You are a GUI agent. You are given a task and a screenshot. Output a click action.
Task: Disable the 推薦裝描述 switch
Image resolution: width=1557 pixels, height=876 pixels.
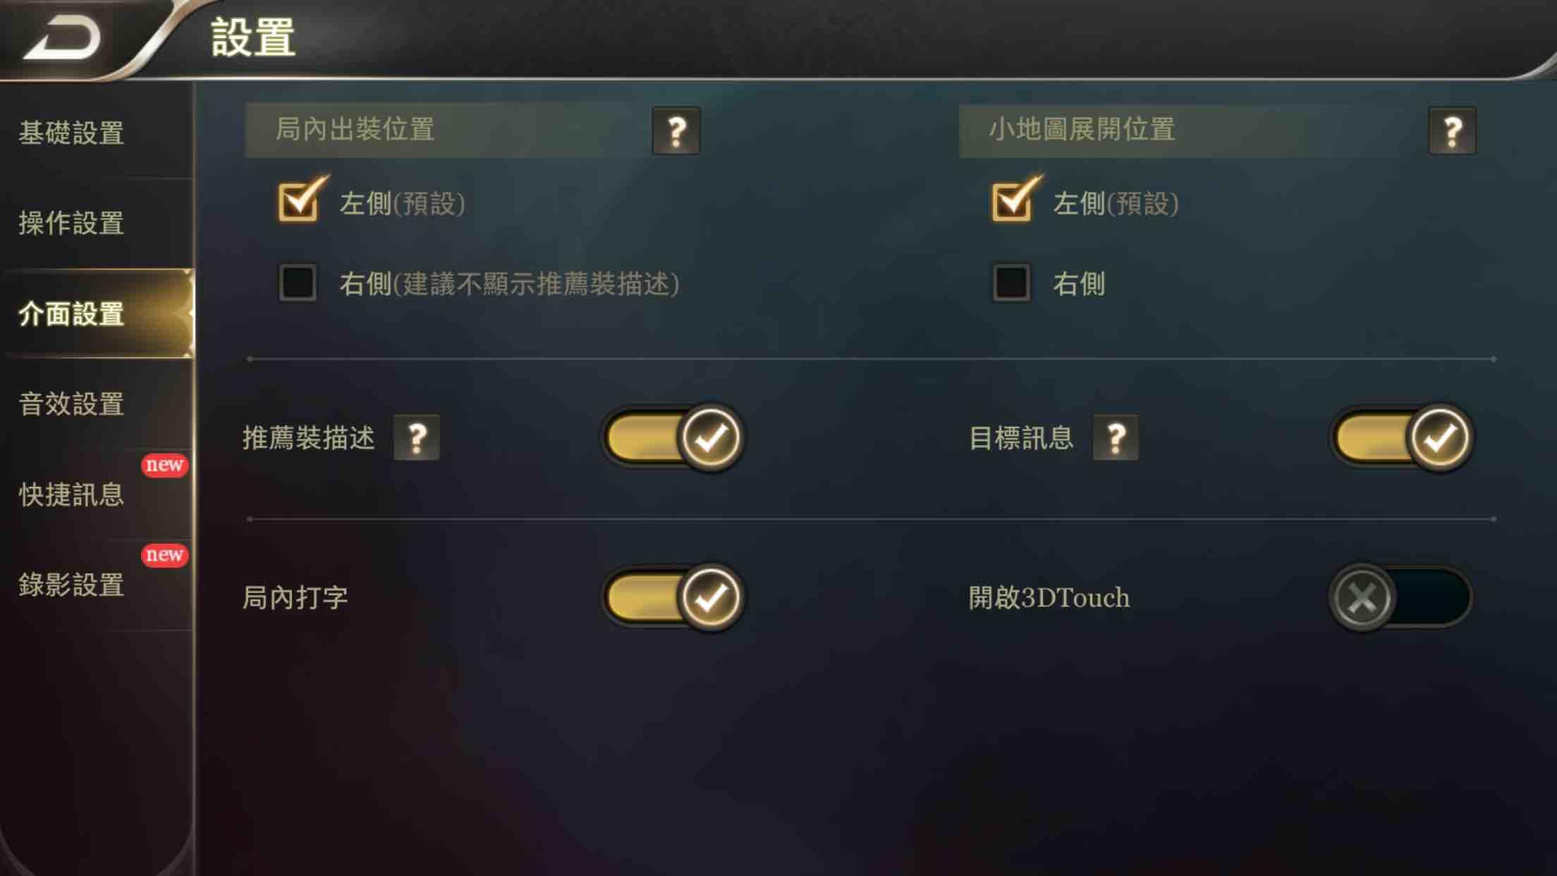pos(673,438)
